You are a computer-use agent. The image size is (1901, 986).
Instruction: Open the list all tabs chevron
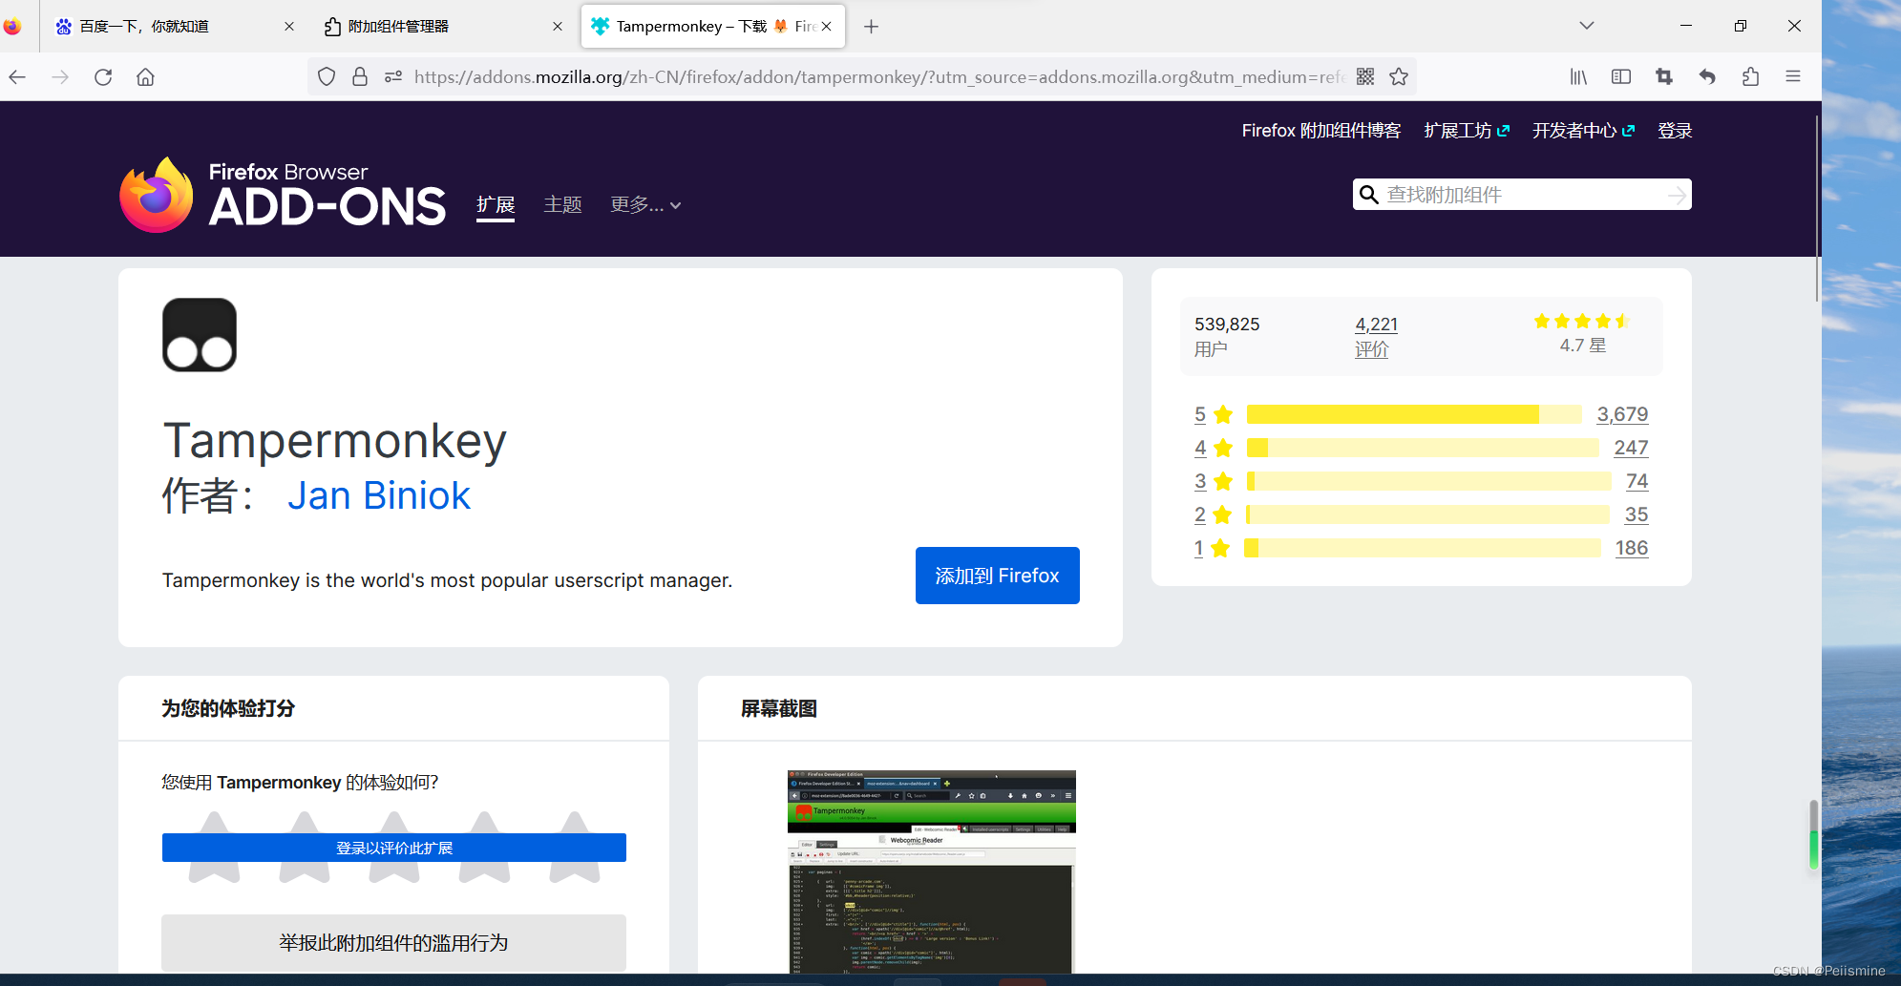(x=1587, y=26)
